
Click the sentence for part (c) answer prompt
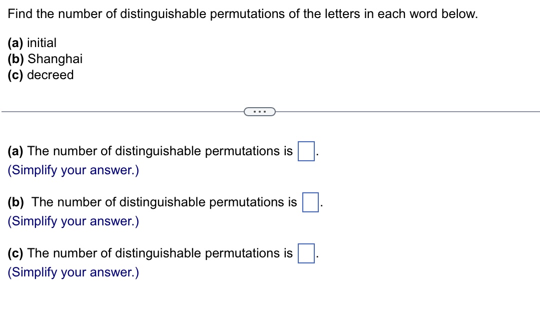[150, 253]
